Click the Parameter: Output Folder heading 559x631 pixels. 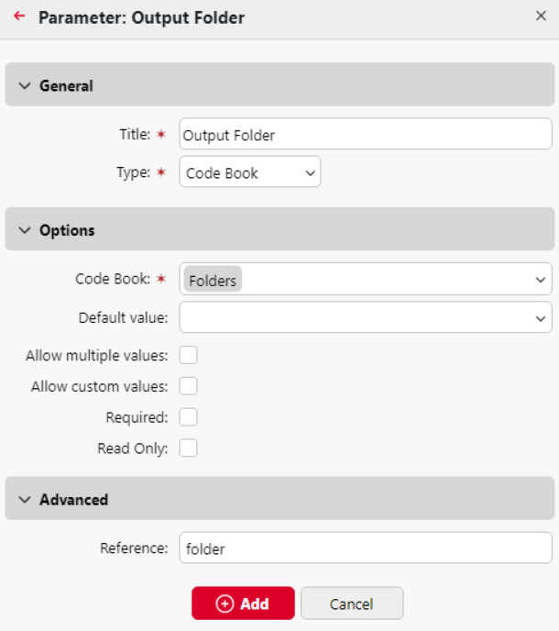(x=141, y=17)
